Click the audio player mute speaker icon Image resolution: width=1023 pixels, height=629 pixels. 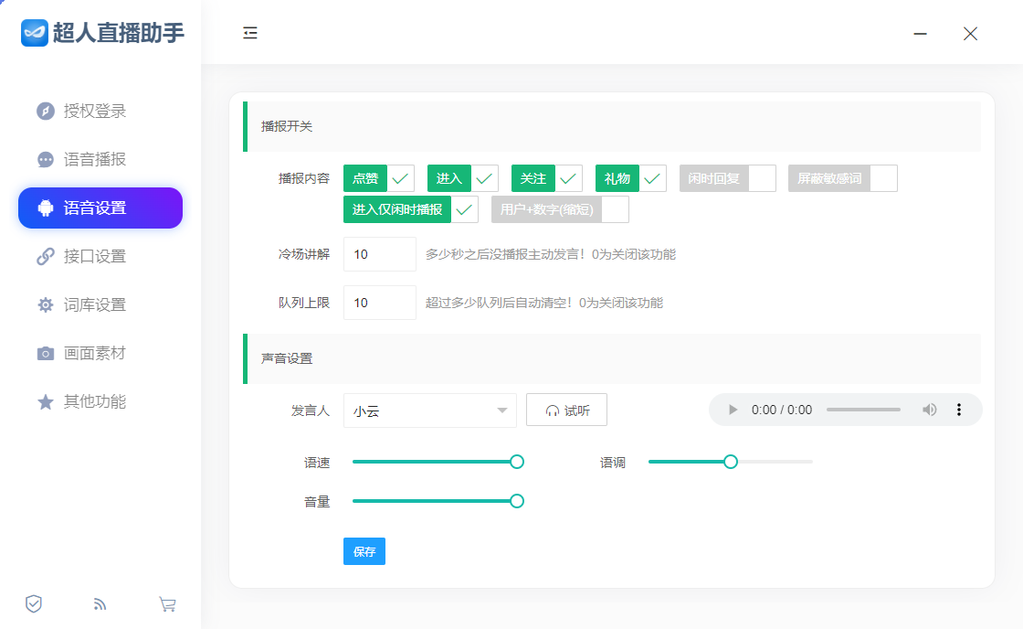929,410
